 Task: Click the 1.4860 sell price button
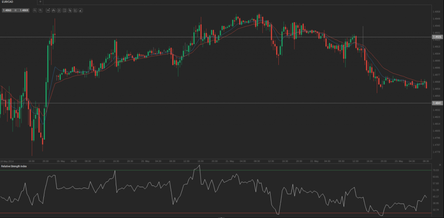coord(7,10)
